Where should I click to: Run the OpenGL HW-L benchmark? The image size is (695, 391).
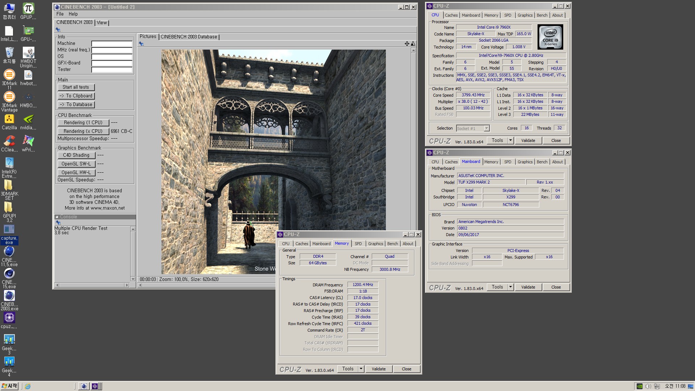coord(76,173)
